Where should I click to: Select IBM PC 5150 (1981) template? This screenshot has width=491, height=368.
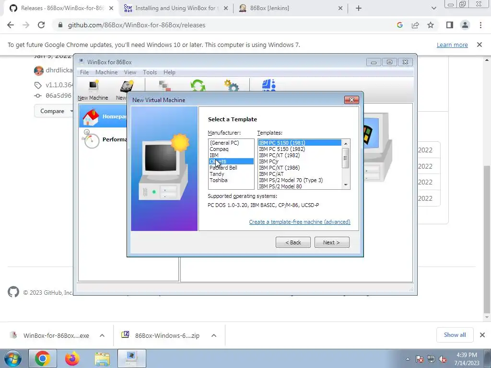[x=300, y=143]
